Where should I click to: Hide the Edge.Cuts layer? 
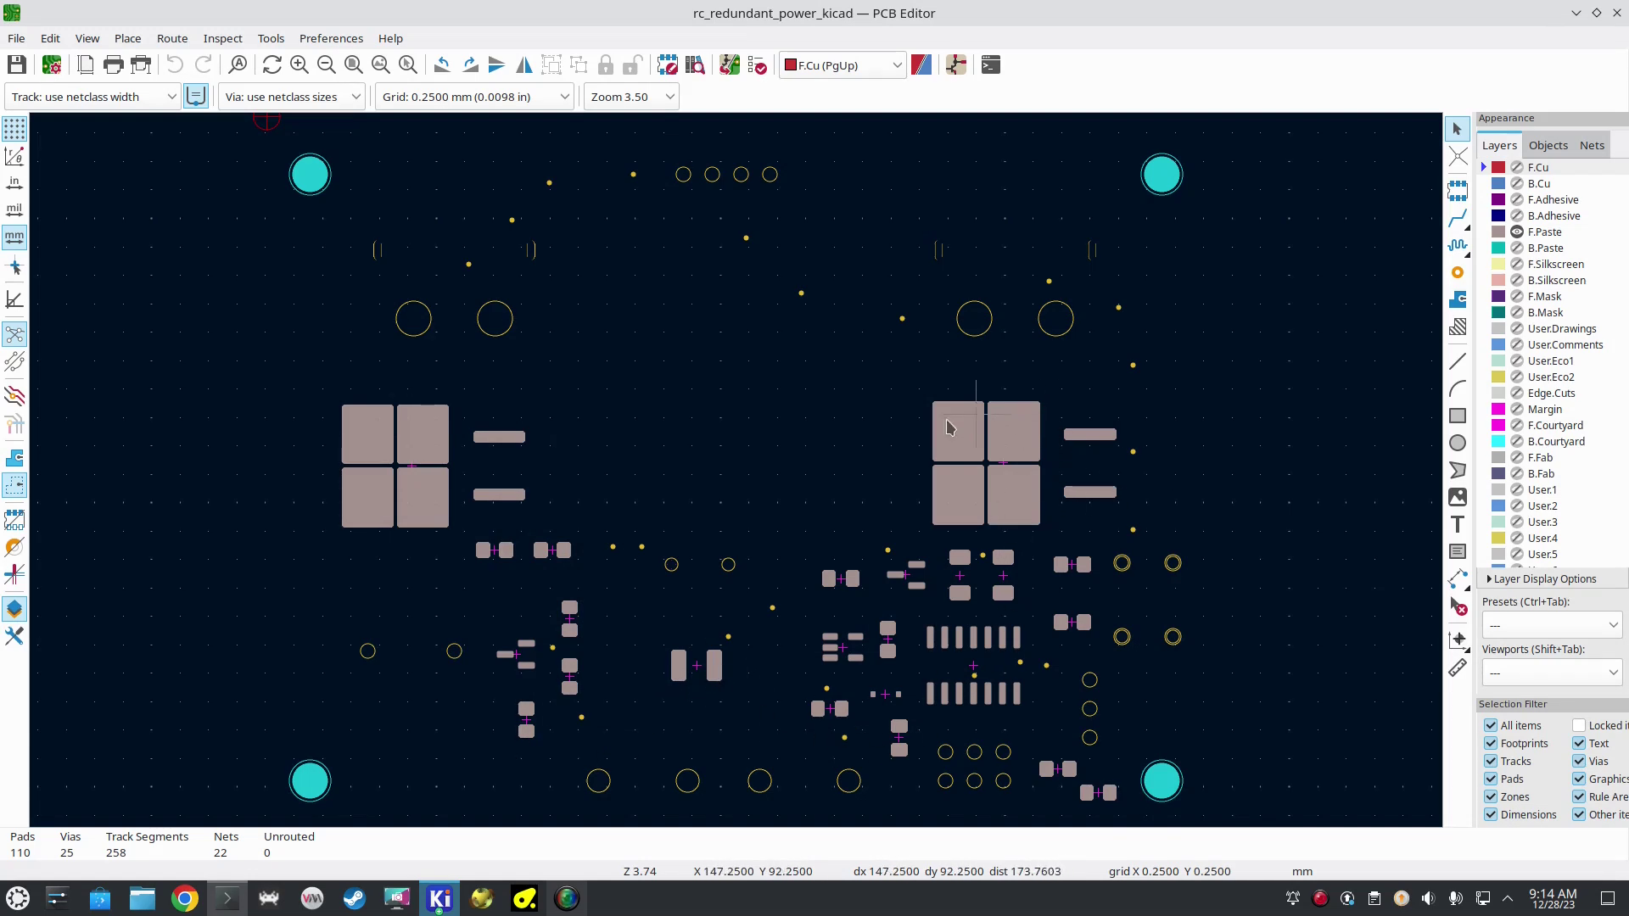(1518, 393)
